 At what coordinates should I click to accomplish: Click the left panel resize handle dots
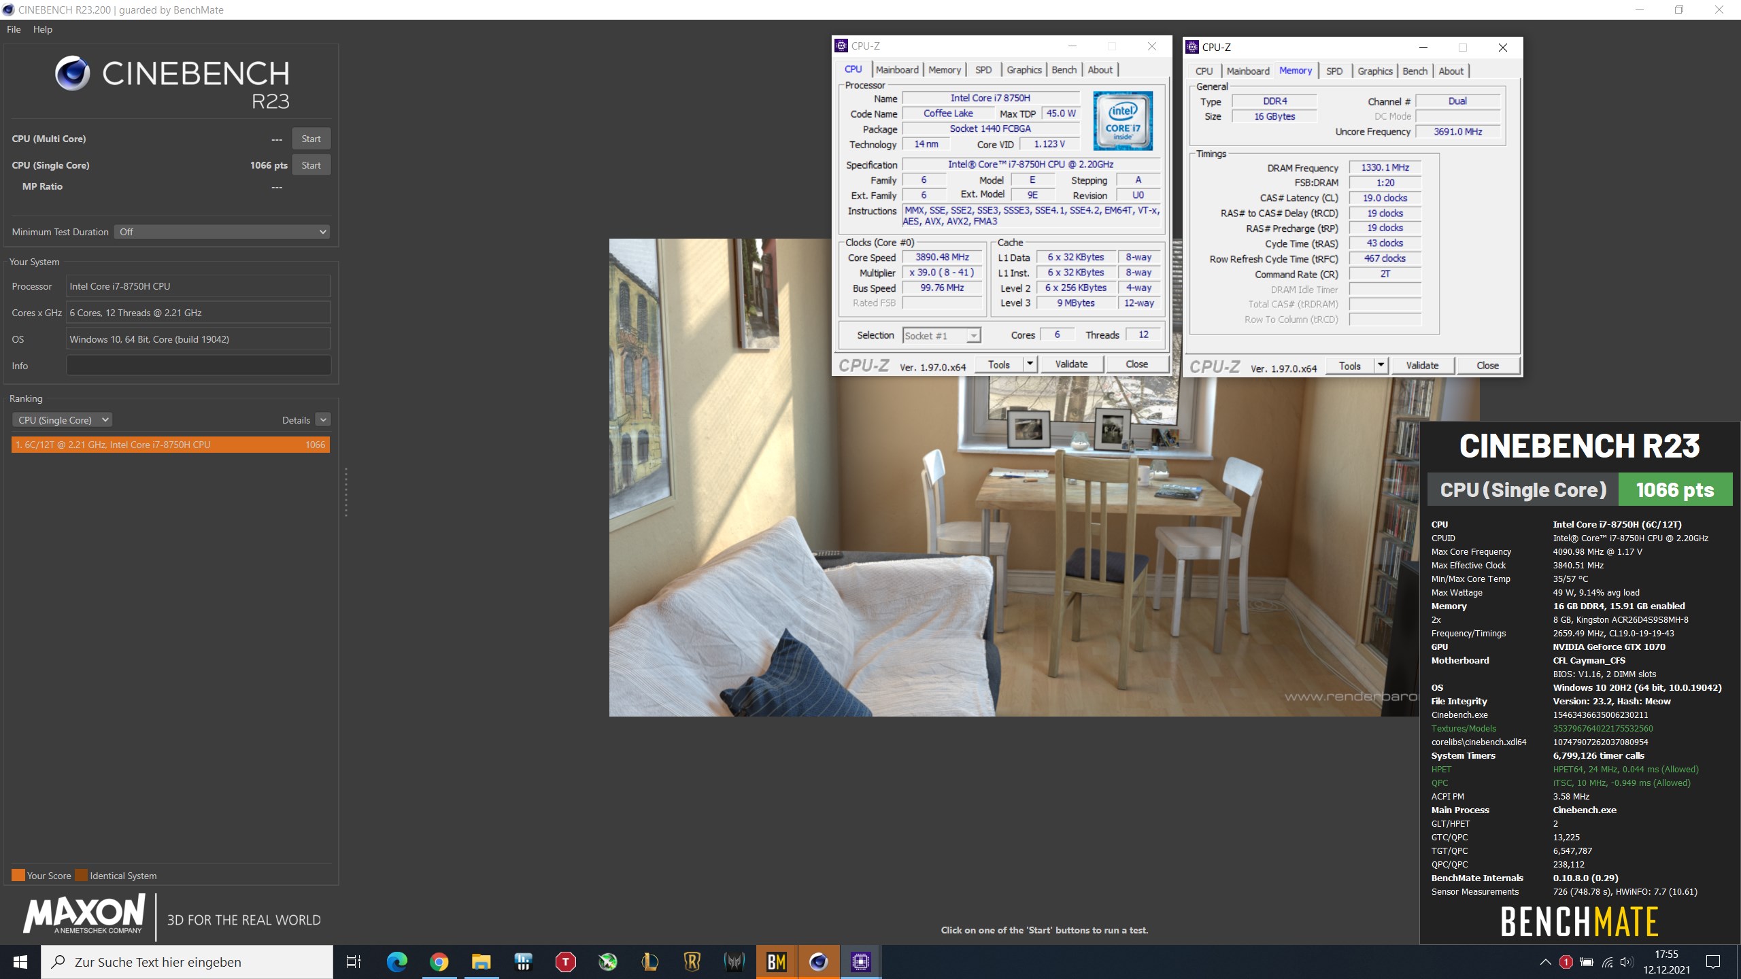click(346, 492)
